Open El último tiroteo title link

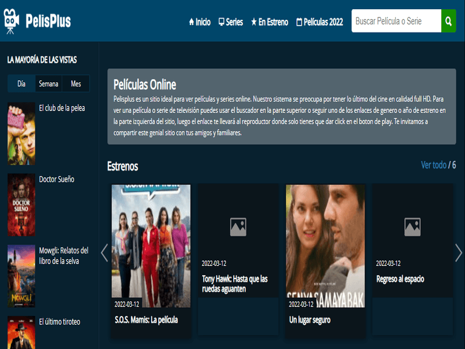coord(60,322)
